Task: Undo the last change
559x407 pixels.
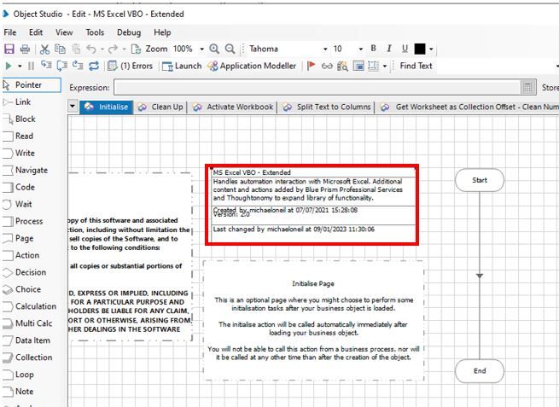Action: pos(91,49)
